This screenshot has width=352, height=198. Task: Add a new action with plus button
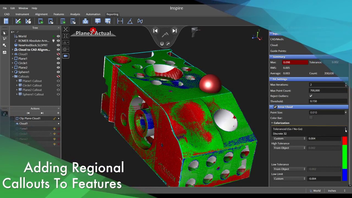pyautogui.click(x=58, y=113)
